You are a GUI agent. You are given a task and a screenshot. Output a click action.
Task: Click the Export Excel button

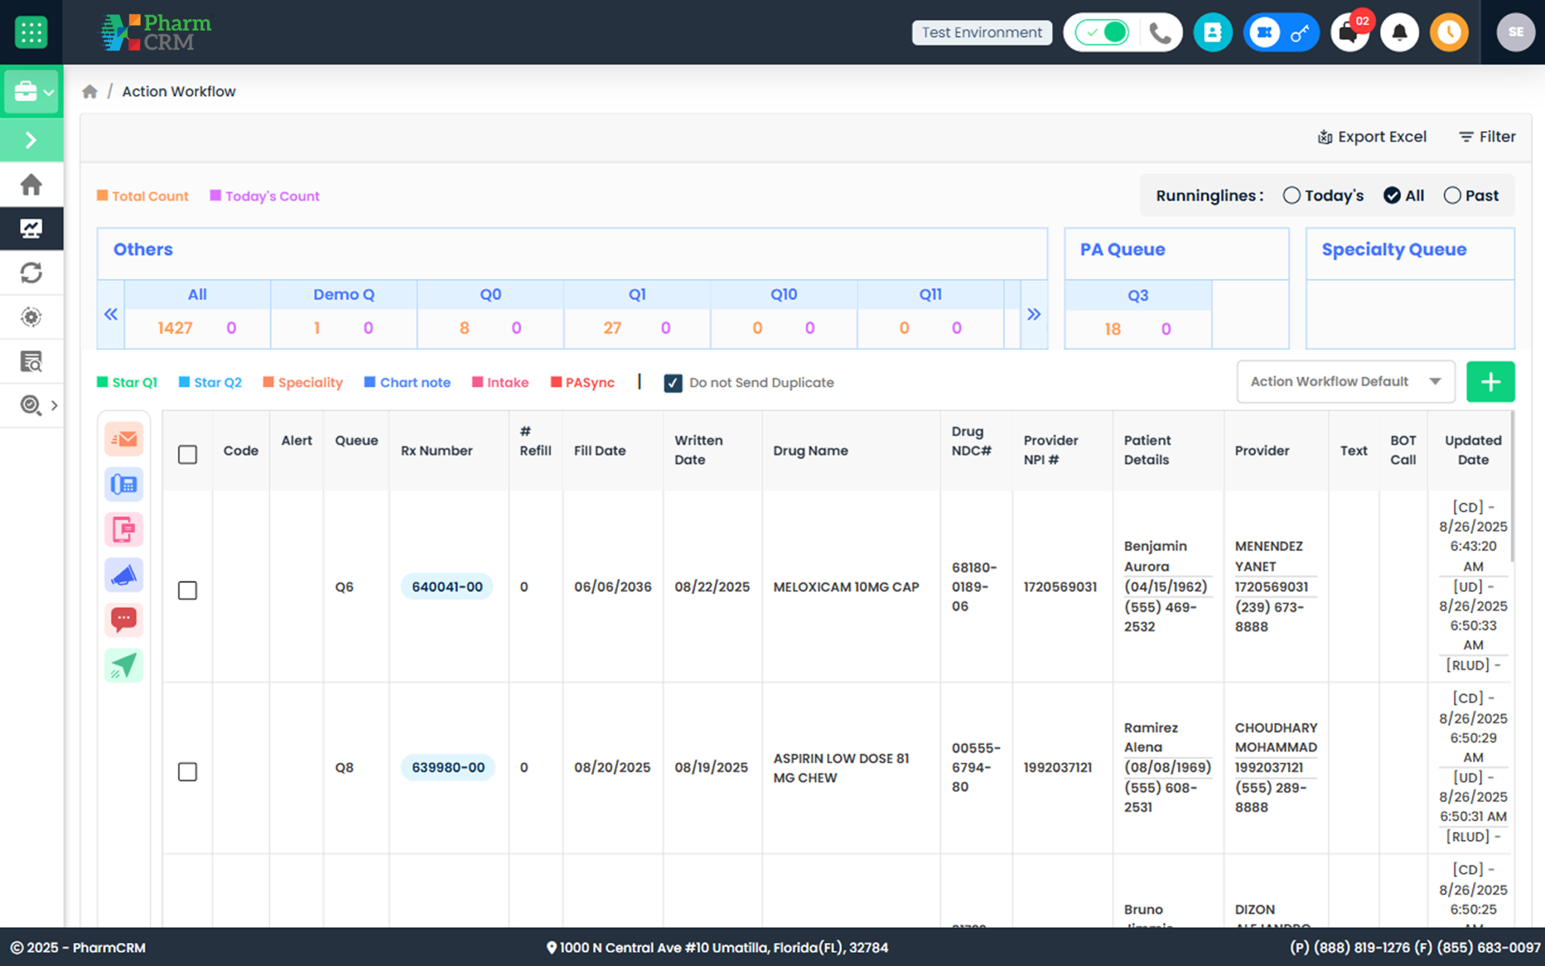coord(1371,136)
